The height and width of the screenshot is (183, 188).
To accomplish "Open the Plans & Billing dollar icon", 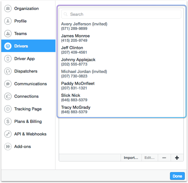I will [8, 121].
